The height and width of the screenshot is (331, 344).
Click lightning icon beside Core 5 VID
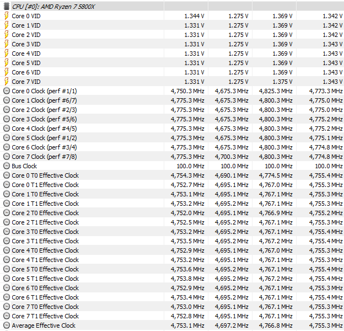[x=7, y=63]
